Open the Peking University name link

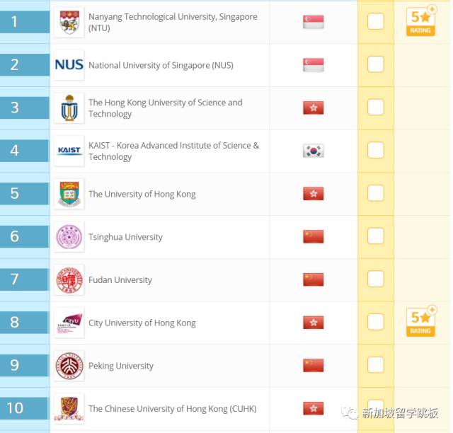click(x=121, y=366)
